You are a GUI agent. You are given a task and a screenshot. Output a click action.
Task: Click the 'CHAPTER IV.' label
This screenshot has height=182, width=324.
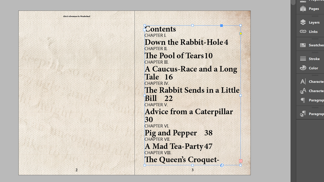157,84
